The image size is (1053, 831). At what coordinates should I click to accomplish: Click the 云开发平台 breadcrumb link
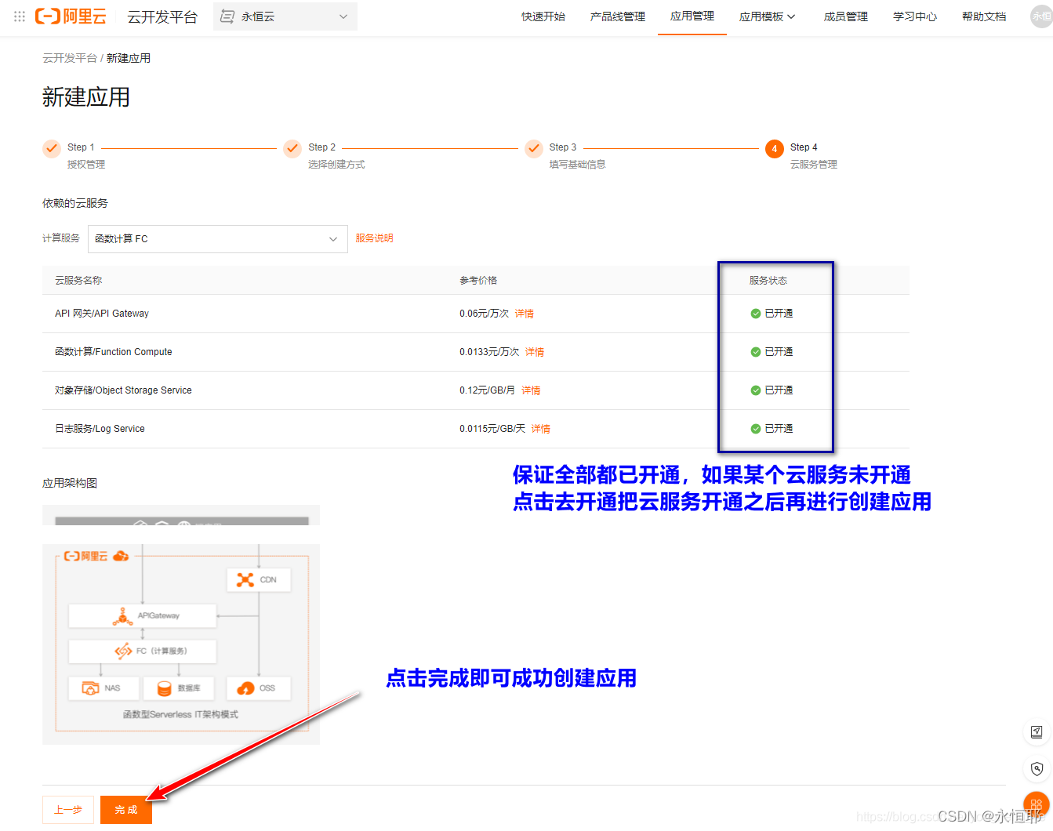(x=70, y=58)
